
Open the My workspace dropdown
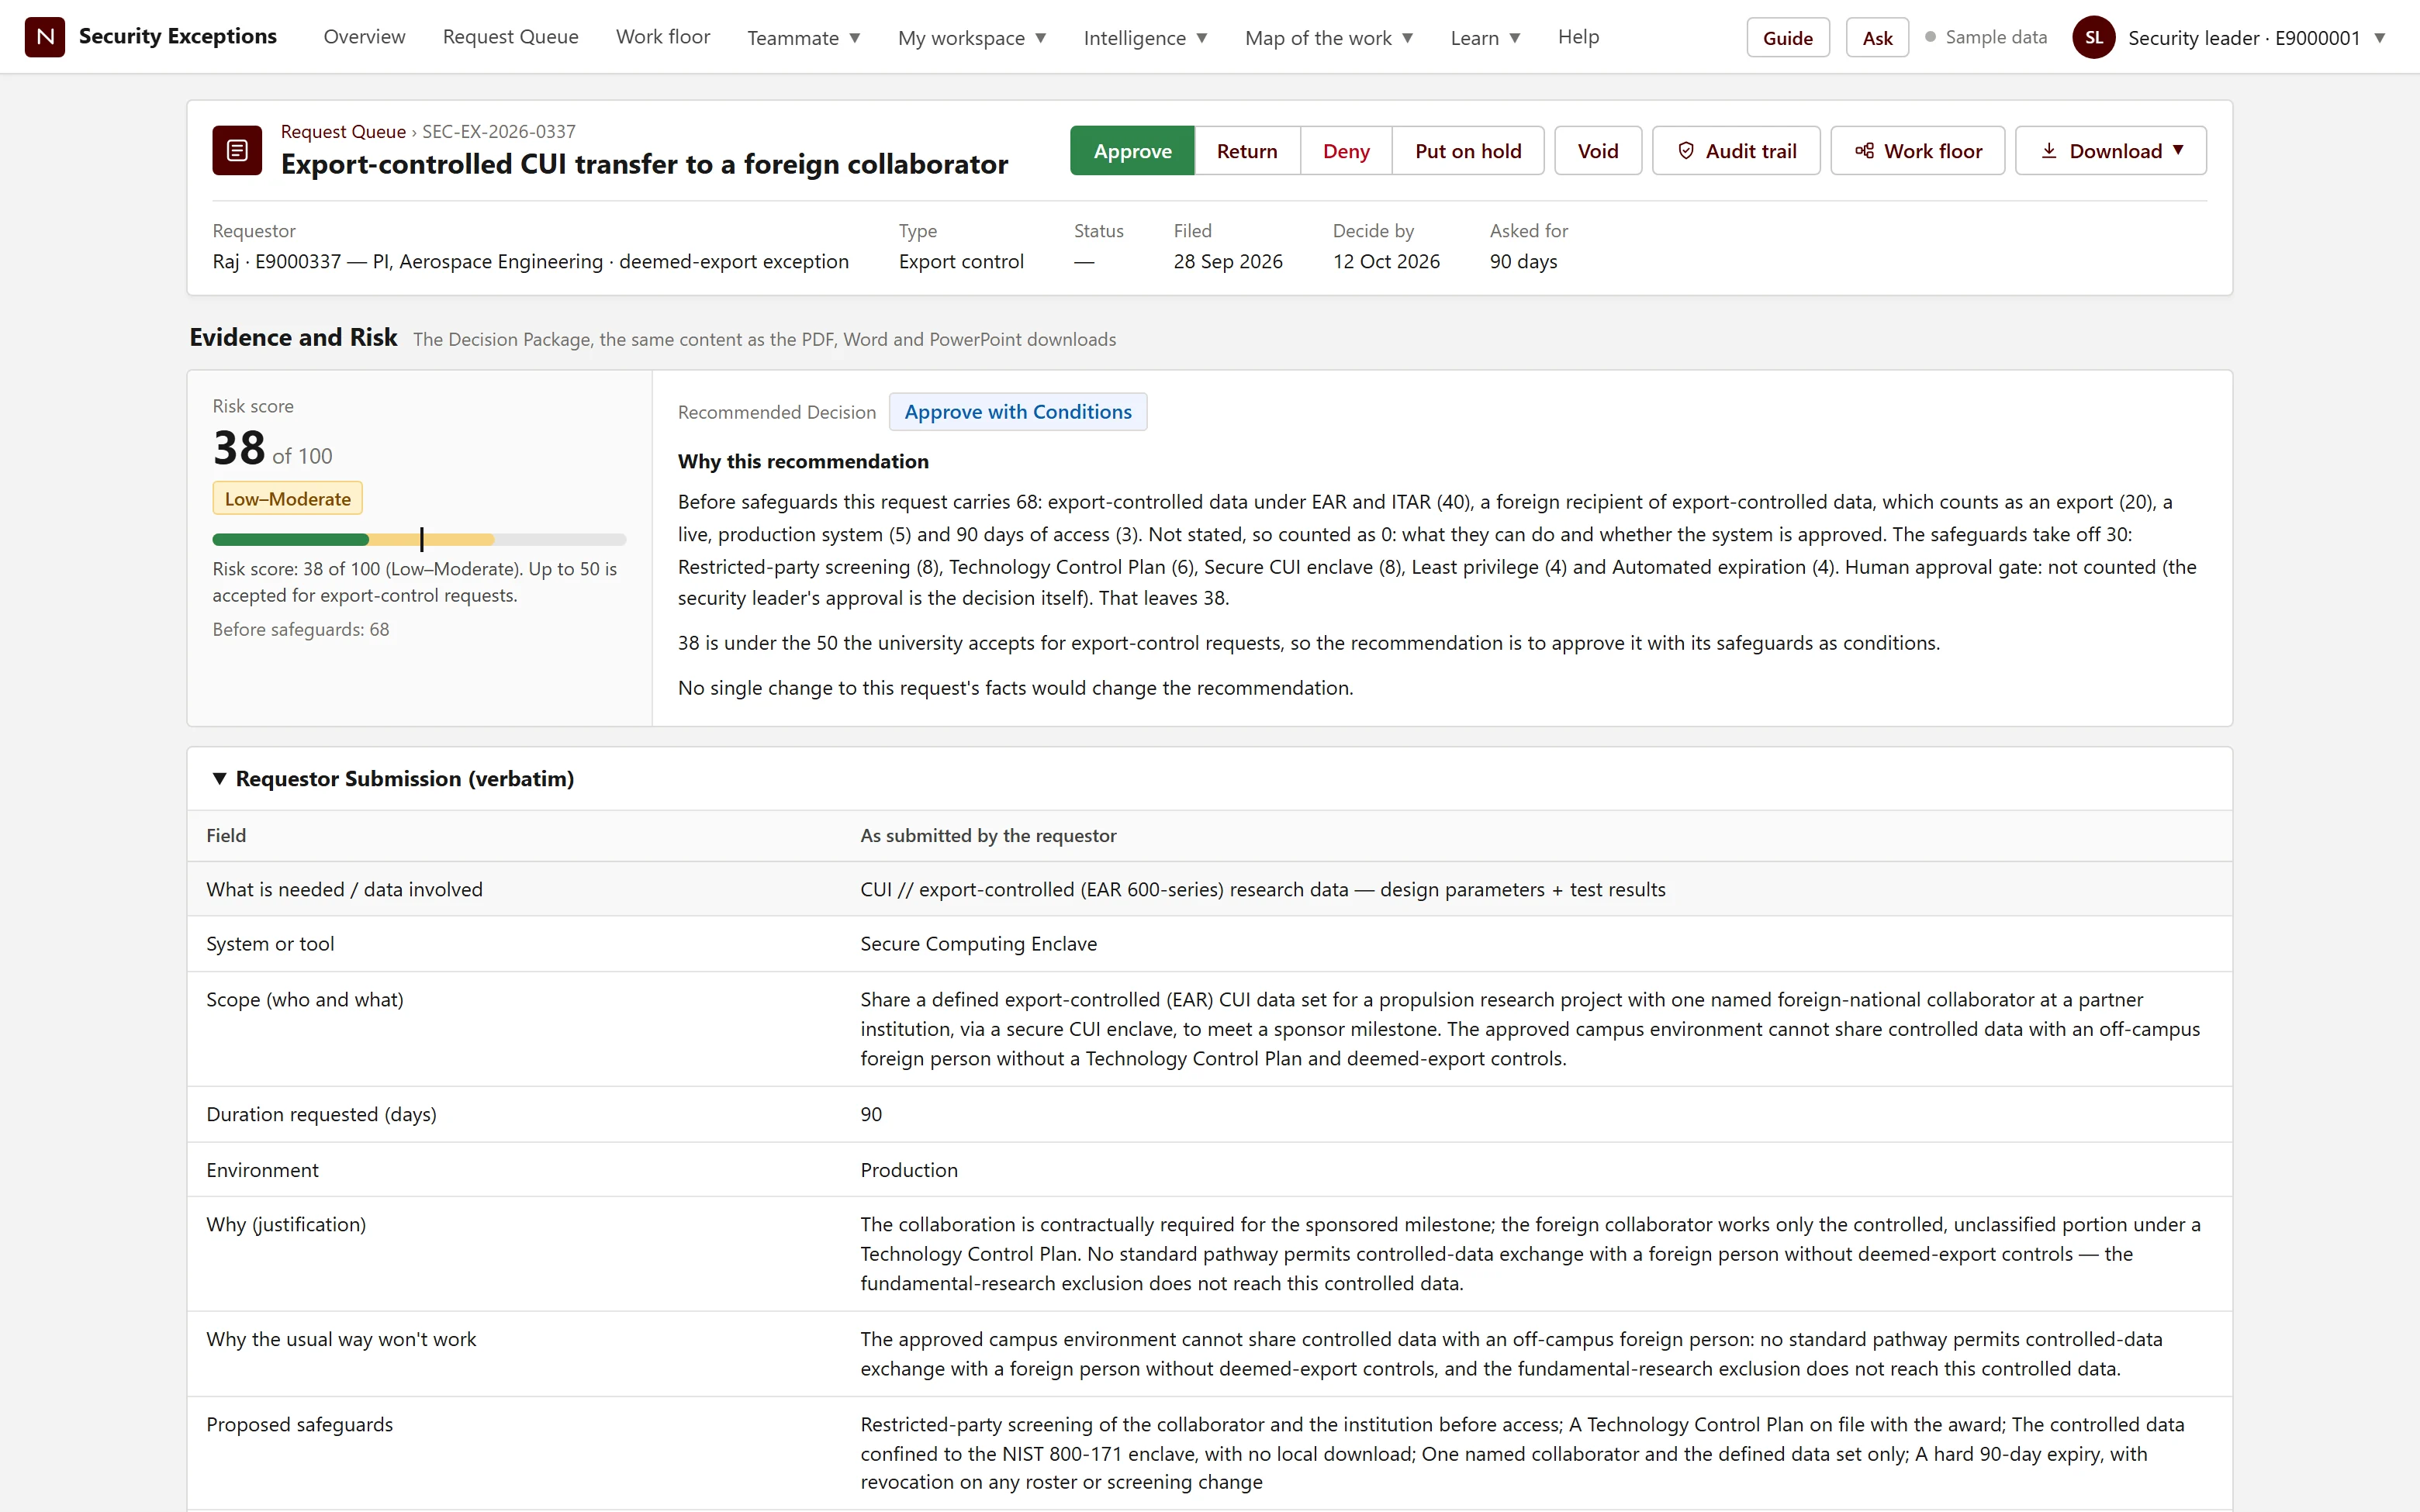click(x=972, y=38)
